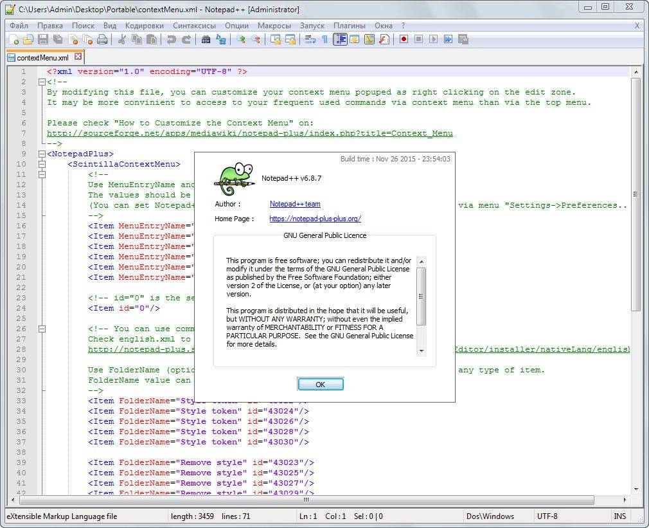Collapse the comment fold at line 26
The height and width of the screenshot is (528, 649).
click(x=42, y=329)
